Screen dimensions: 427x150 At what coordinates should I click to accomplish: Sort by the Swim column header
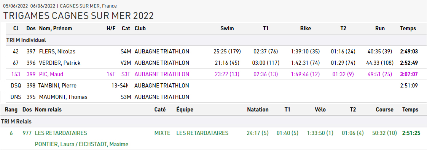pos(227,28)
